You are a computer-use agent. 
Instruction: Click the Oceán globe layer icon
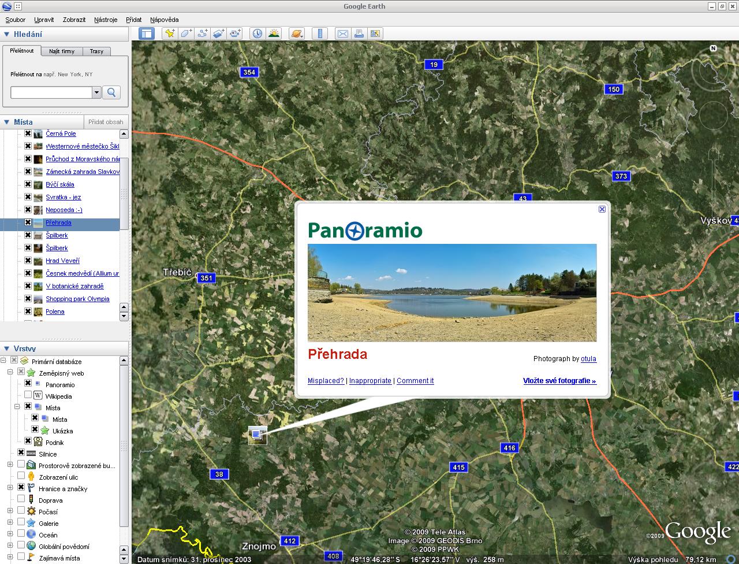pos(31,535)
